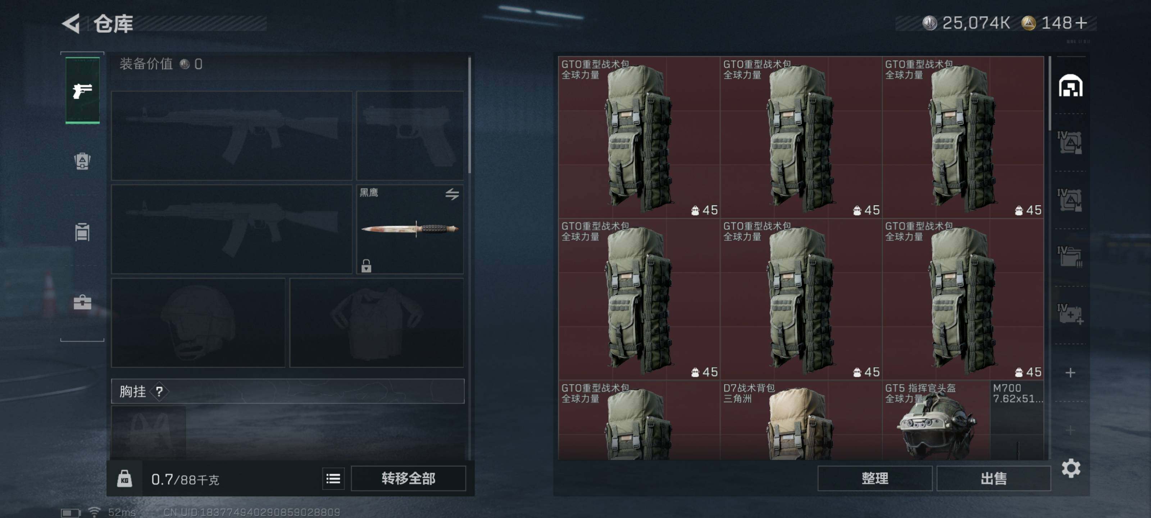
Task: Select the D7战术背包 item
Action: click(801, 420)
